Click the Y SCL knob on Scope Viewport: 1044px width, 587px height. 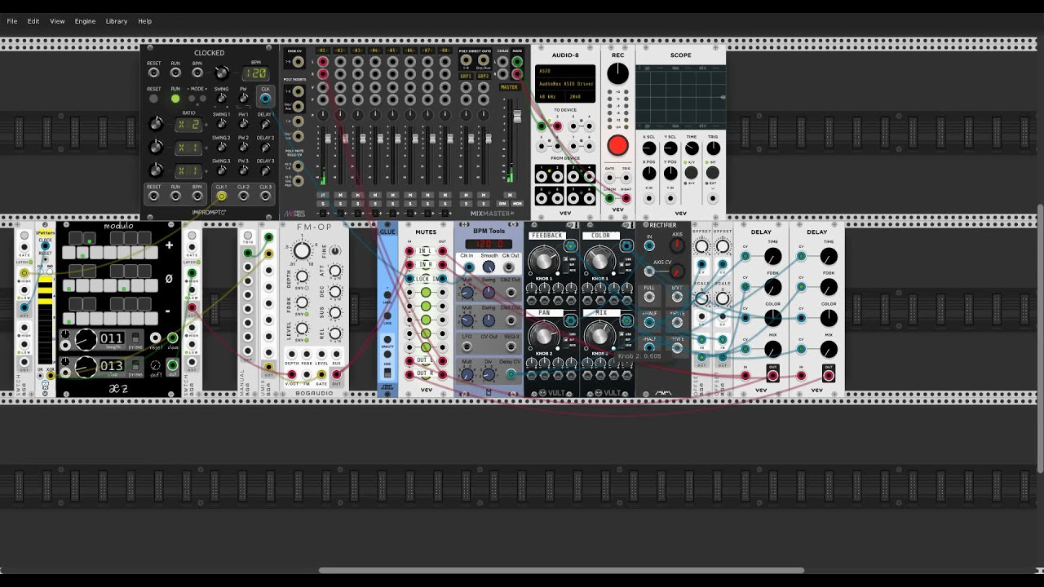(670, 148)
